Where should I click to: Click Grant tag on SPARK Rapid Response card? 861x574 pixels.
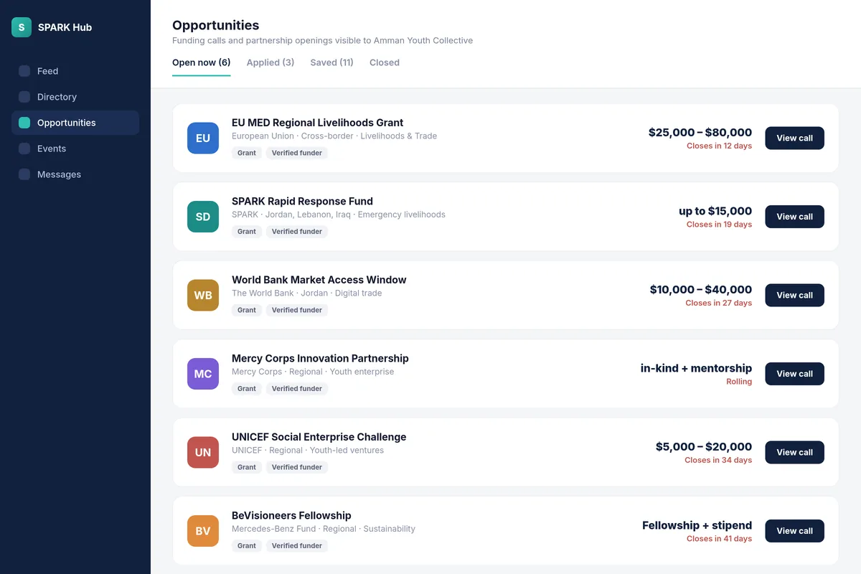[247, 232]
